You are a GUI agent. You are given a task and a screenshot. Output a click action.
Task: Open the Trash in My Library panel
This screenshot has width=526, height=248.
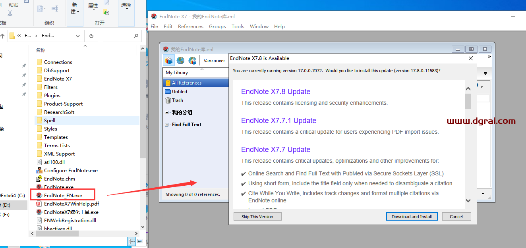pos(177,100)
